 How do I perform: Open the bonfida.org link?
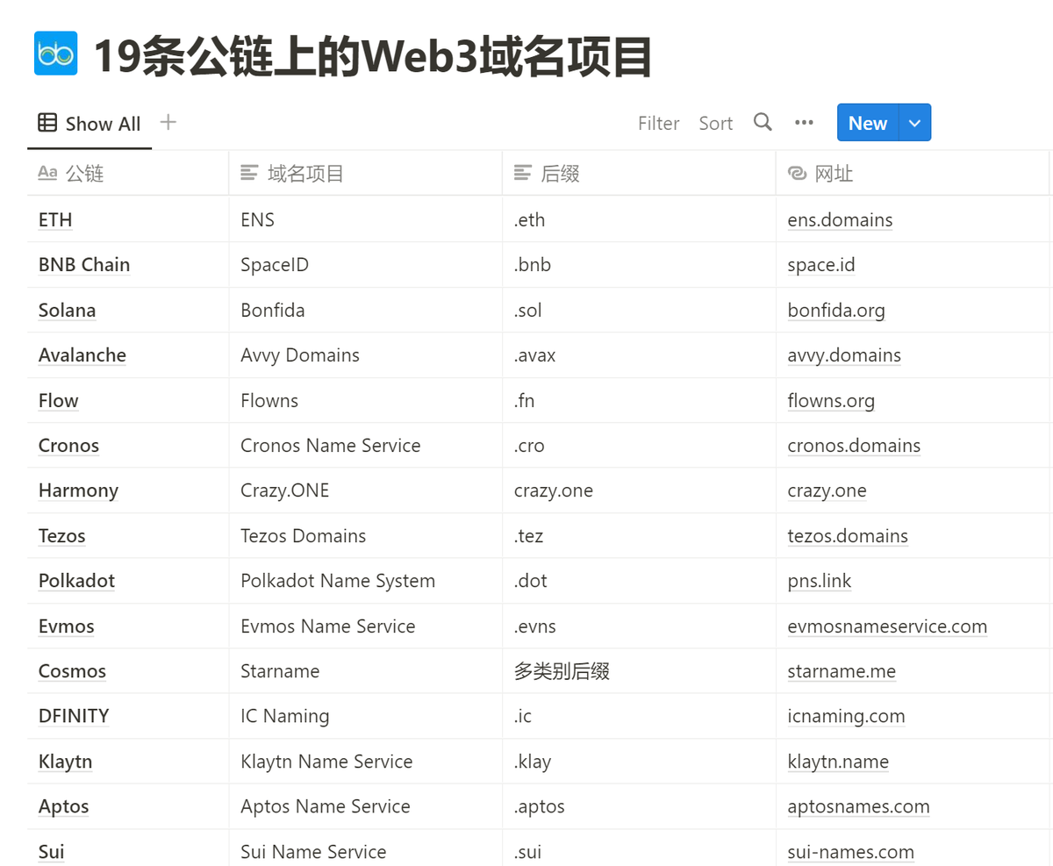click(x=836, y=310)
